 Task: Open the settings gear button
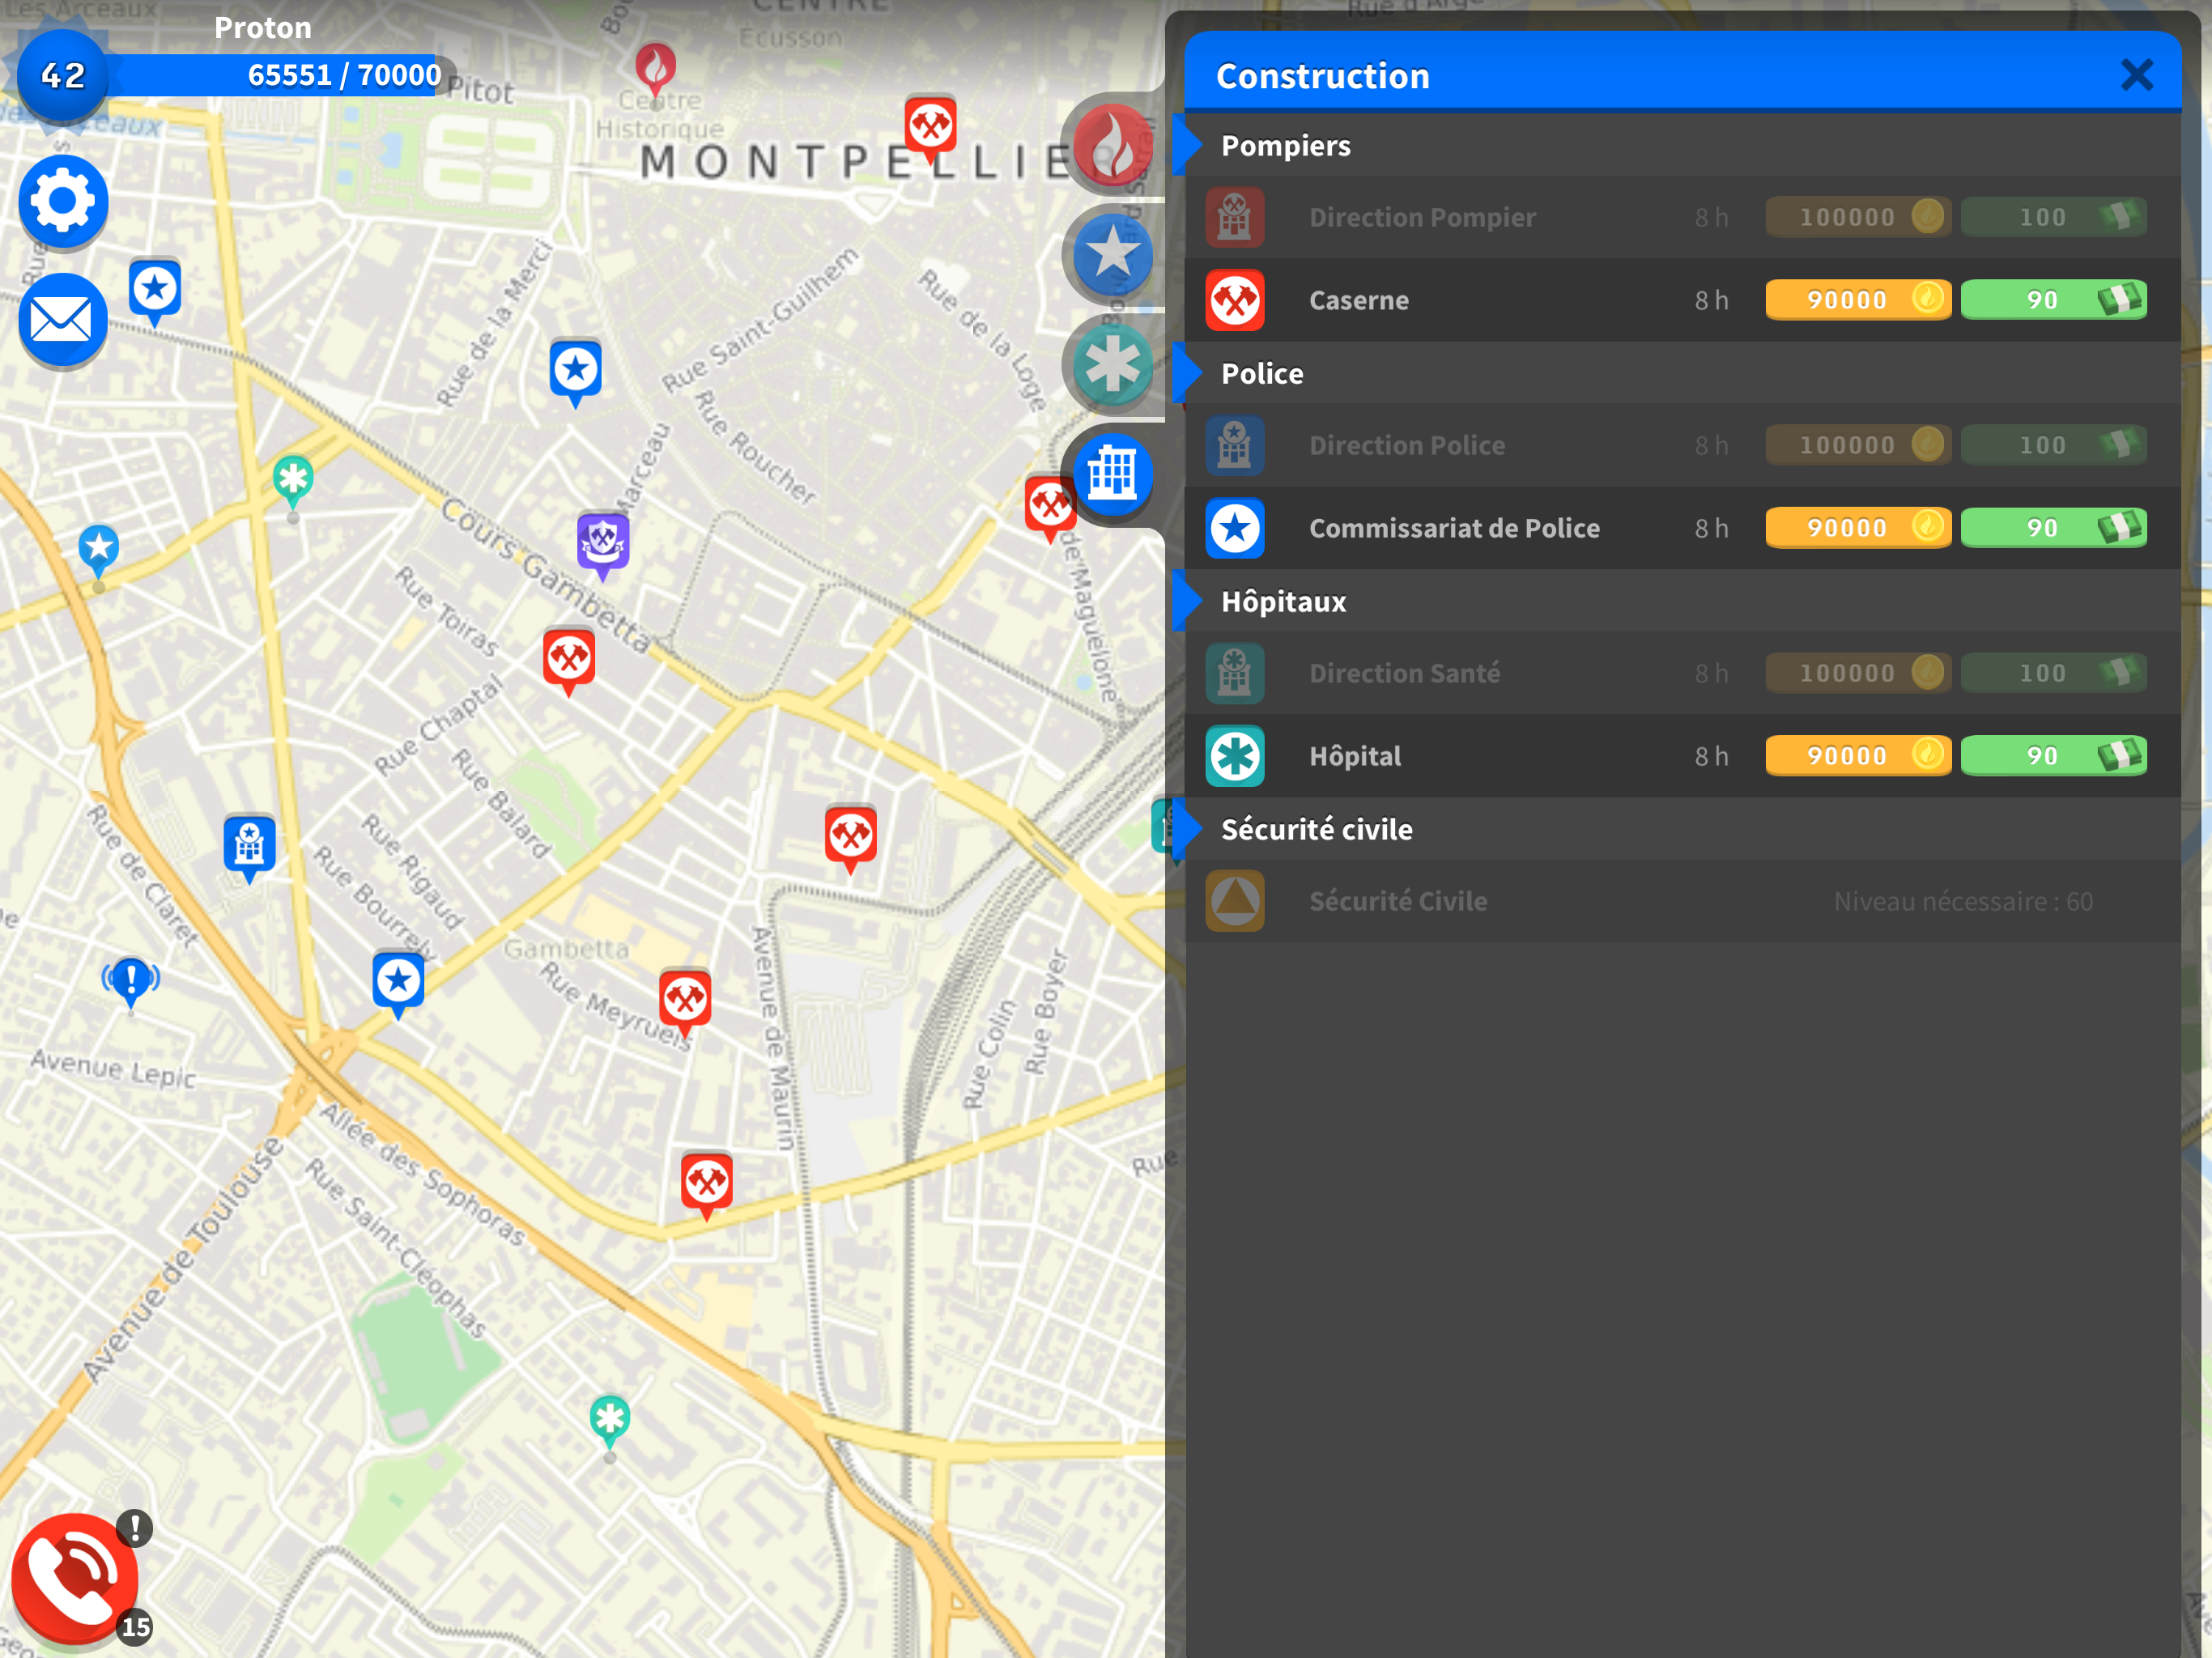coord(63,201)
